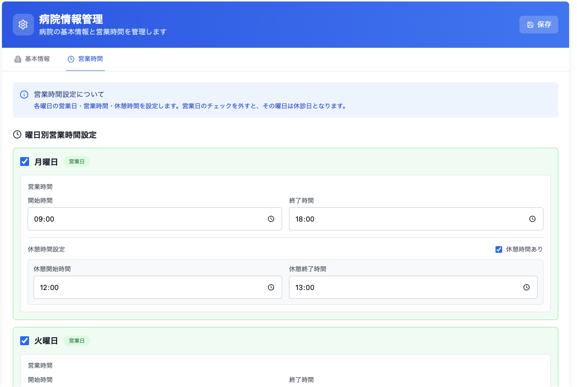The image size is (577, 387).
Task: Open time picker for break start time
Action: click(x=271, y=288)
